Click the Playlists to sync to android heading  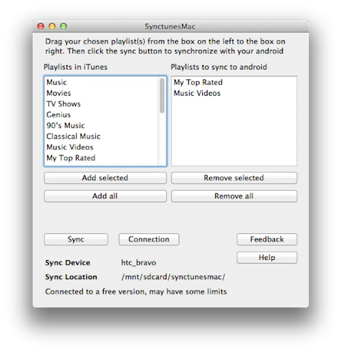click(219, 67)
